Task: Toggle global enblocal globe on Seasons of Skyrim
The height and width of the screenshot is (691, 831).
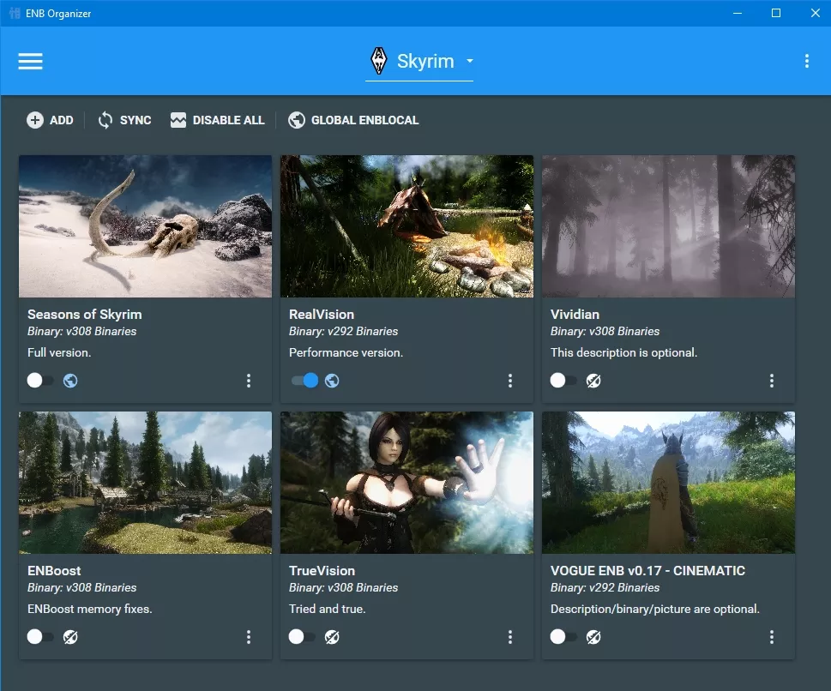Action: [x=70, y=381]
